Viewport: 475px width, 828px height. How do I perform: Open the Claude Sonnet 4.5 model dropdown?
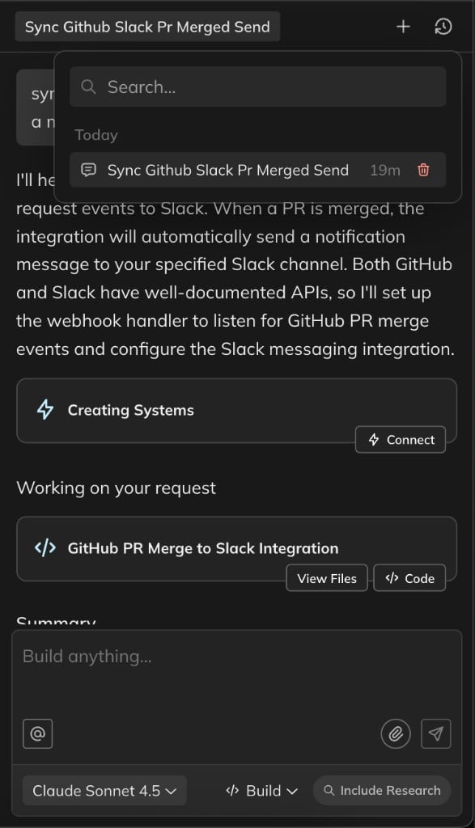(104, 791)
